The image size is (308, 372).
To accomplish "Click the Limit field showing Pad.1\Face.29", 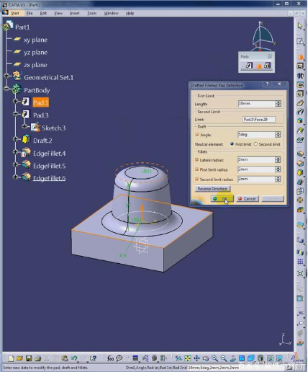I will (x=259, y=120).
